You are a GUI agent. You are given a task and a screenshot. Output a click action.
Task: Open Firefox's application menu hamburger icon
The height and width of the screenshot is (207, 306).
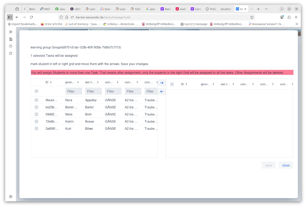pos(296,17)
